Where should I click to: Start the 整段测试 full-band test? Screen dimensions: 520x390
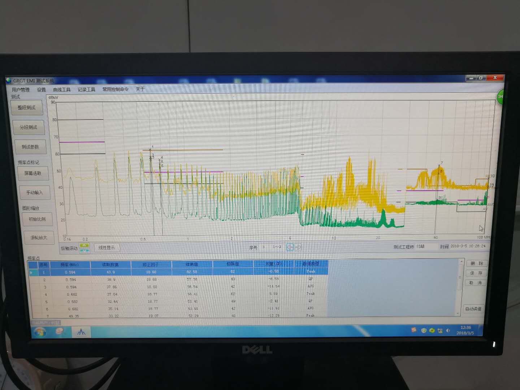[x=27, y=108]
